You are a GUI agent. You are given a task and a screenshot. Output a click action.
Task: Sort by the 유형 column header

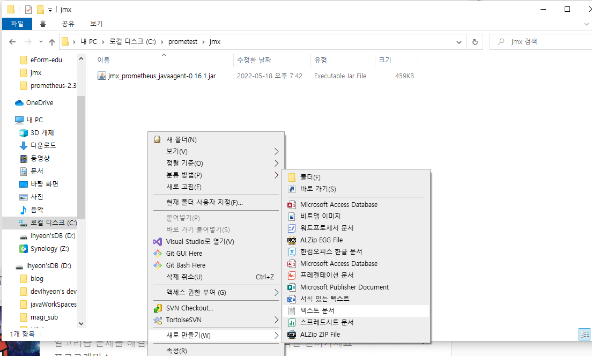point(321,60)
